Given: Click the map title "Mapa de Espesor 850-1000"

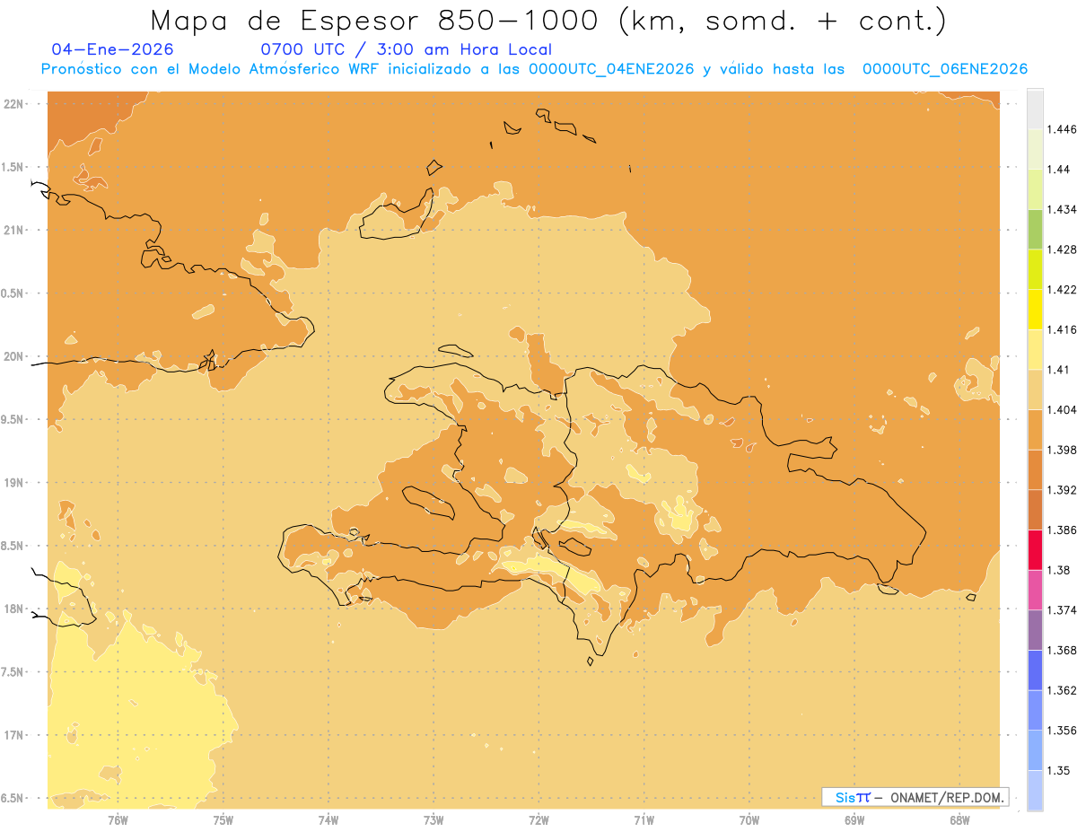Looking at the screenshot, I should [379, 21].
